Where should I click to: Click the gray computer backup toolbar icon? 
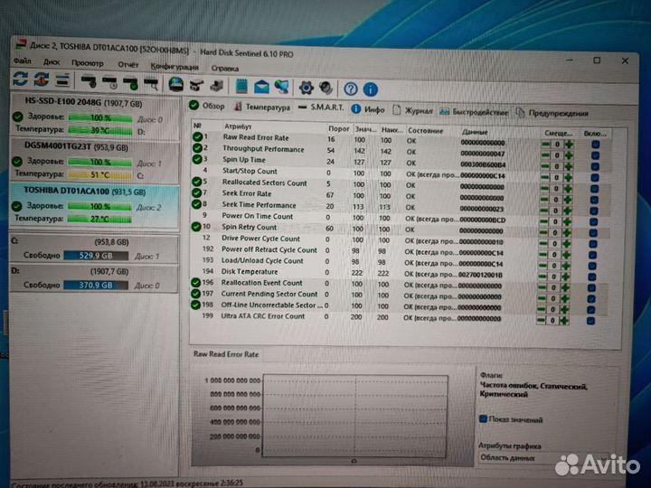point(217,86)
